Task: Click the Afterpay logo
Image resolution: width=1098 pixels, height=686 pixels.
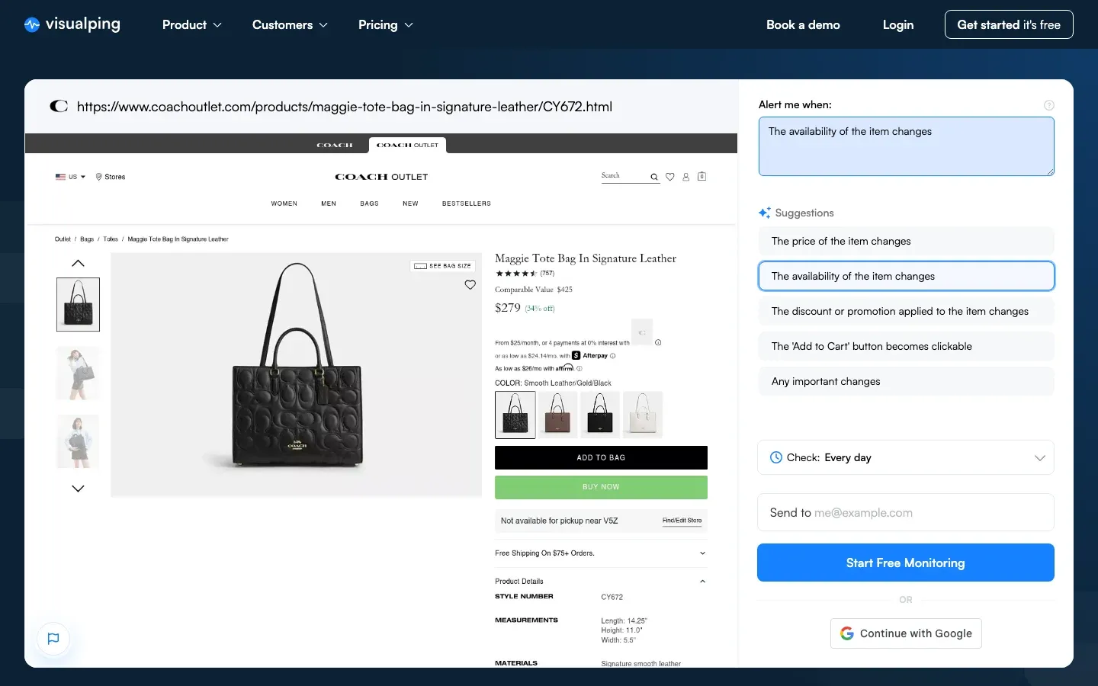Action: point(590,355)
